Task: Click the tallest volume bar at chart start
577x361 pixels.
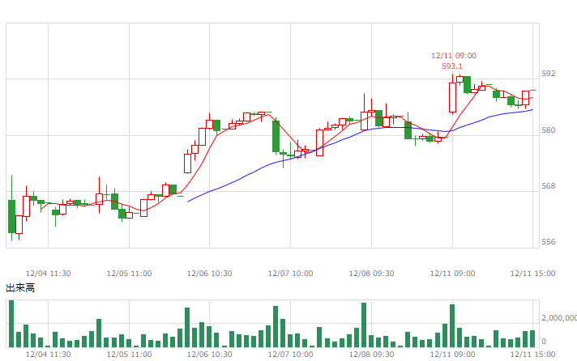Action: (x=11, y=324)
